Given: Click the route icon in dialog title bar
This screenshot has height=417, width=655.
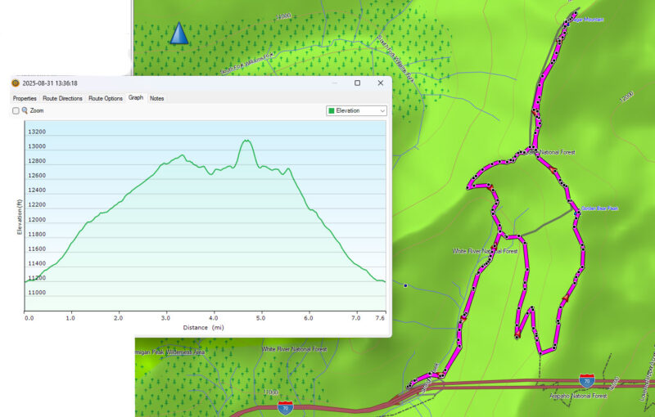Looking at the screenshot, I should coord(16,83).
